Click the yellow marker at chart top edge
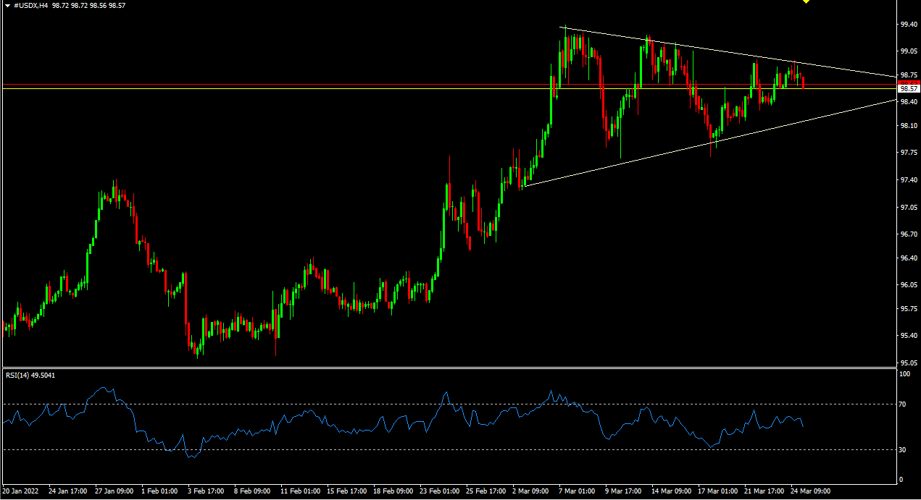The width and height of the screenshot is (921, 500). tap(805, 1)
